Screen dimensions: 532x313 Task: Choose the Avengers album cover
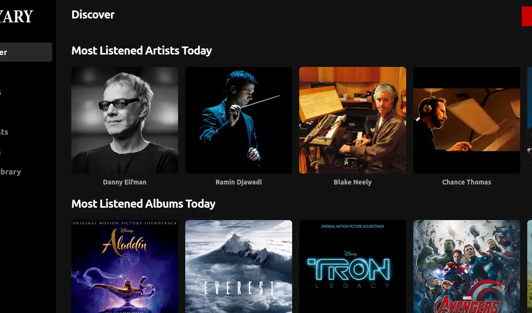point(466,267)
